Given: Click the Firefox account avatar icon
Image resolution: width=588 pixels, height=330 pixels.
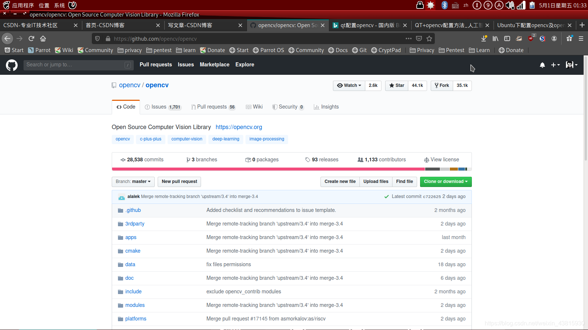Looking at the screenshot, I should tap(554, 38).
